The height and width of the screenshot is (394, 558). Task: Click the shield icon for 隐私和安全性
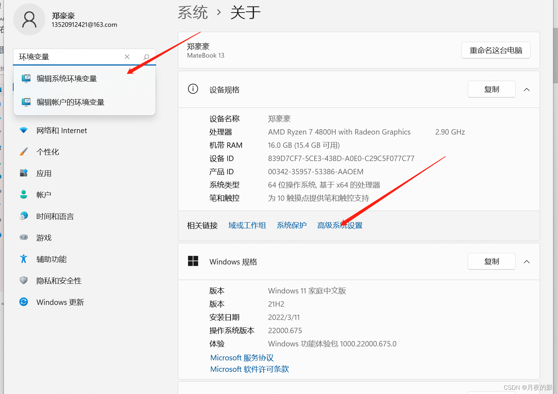tap(24, 281)
